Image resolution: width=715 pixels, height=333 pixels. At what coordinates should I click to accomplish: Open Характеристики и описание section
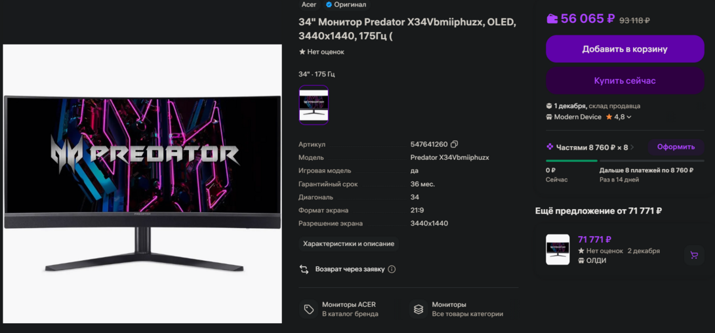coord(349,244)
